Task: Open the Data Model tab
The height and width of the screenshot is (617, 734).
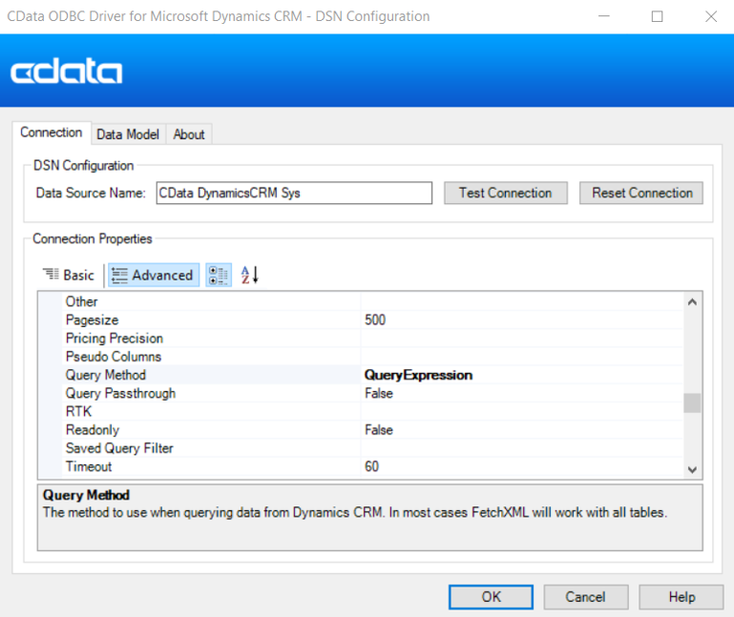Action: [x=128, y=134]
